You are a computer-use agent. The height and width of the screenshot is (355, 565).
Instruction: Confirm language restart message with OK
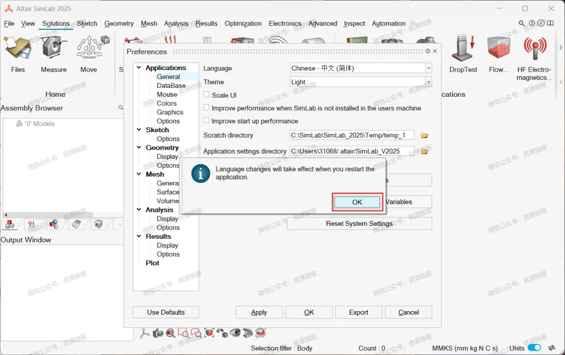point(357,202)
